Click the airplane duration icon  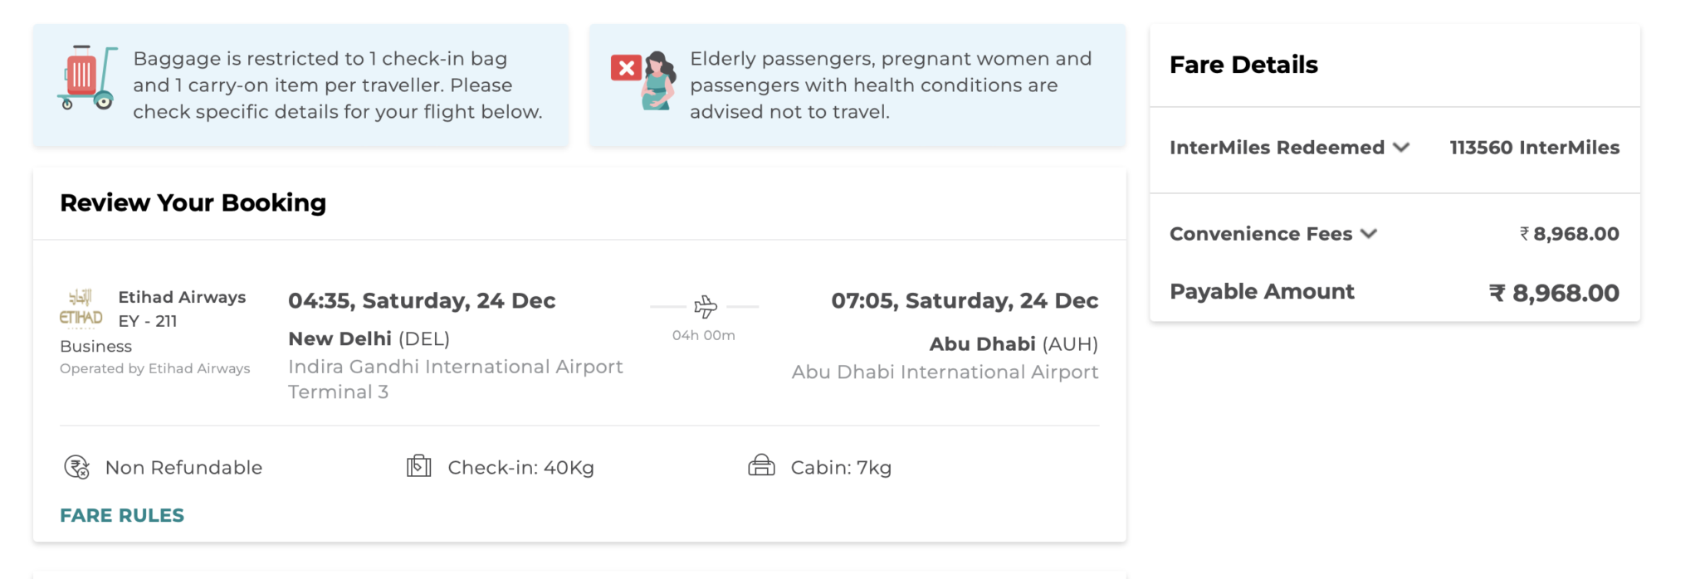click(x=705, y=307)
